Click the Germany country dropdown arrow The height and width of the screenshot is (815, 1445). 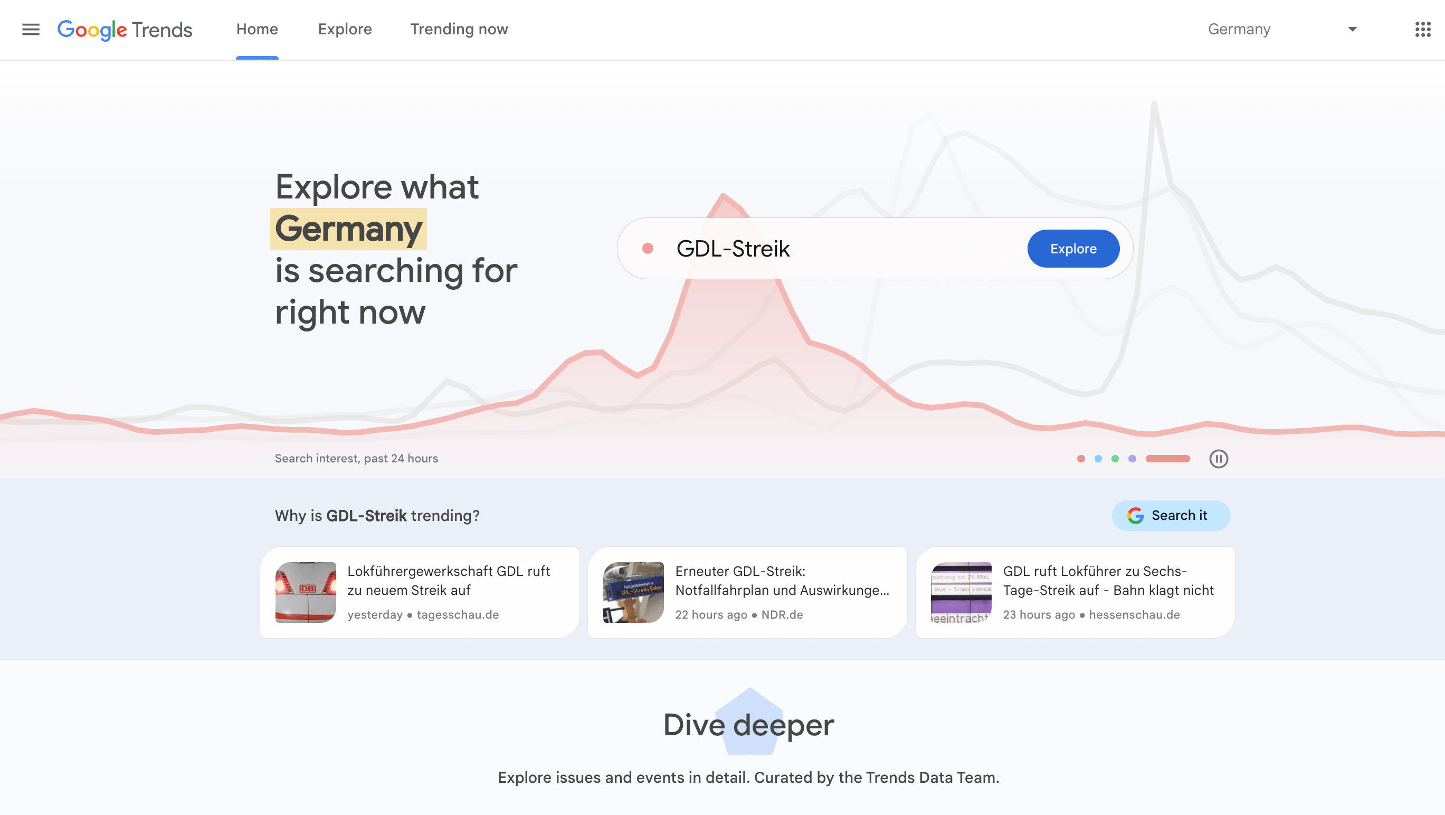pyautogui.click(x=1352, y=29)
